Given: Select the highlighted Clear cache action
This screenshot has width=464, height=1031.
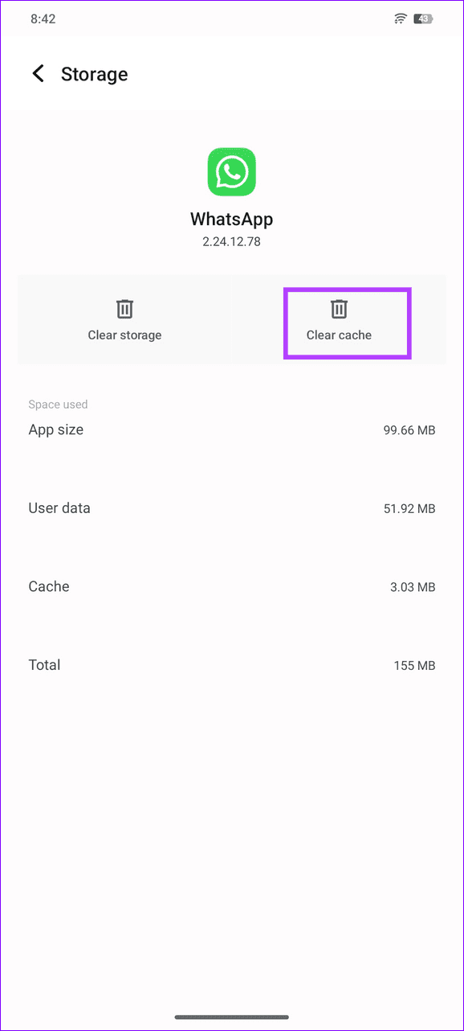Looking at the screenshot, I should tap(347, 322).
